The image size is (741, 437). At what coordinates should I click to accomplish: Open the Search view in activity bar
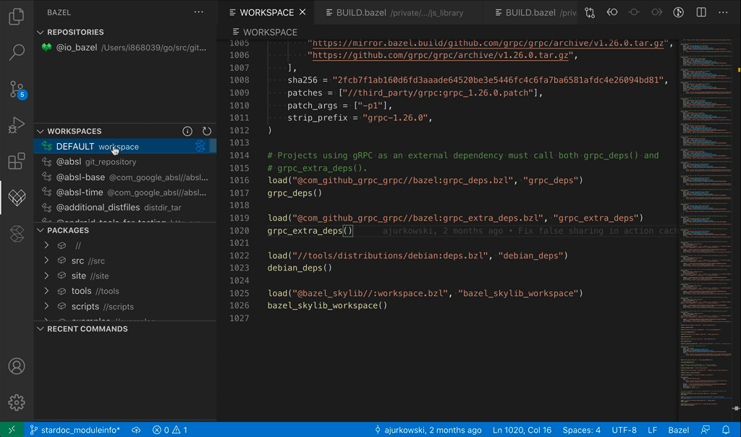pyautogui.click(x=17, y=52)
